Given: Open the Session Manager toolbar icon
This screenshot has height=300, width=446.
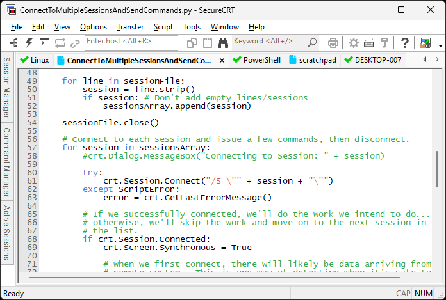Looking at the screenshot, I should click(x=14, y=43).
